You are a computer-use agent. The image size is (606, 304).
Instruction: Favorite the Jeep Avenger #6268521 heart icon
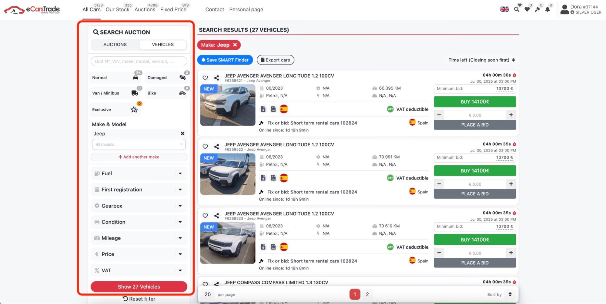[205, 78]
